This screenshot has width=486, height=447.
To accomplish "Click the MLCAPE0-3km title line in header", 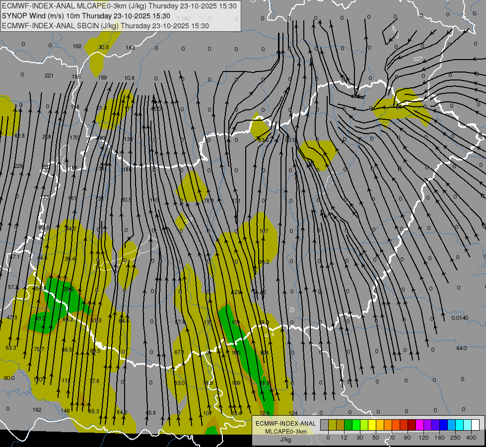I will point(119,6).
